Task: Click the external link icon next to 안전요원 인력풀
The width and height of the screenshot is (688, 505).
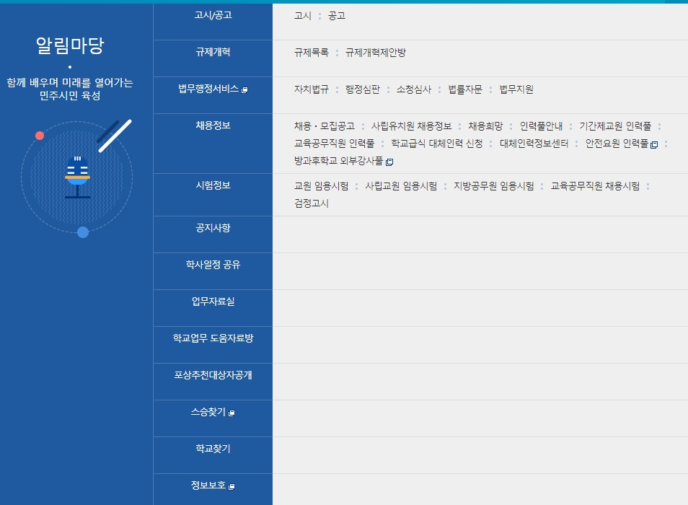Action: (x=653, y=144)
